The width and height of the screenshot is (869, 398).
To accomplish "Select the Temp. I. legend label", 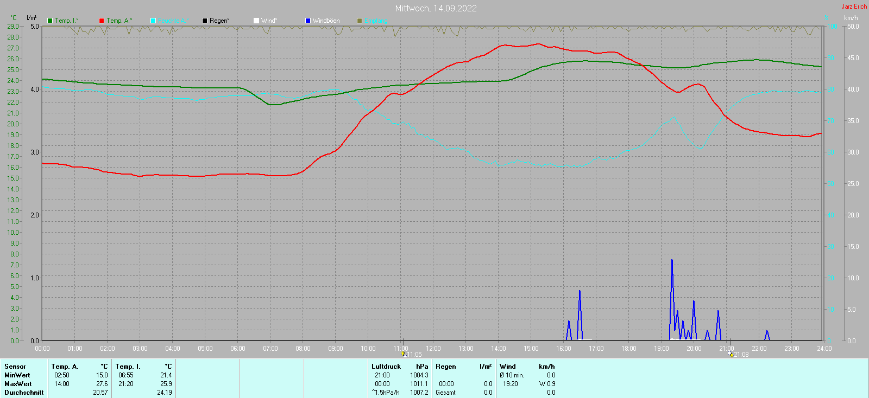I will tap(67, 21).
